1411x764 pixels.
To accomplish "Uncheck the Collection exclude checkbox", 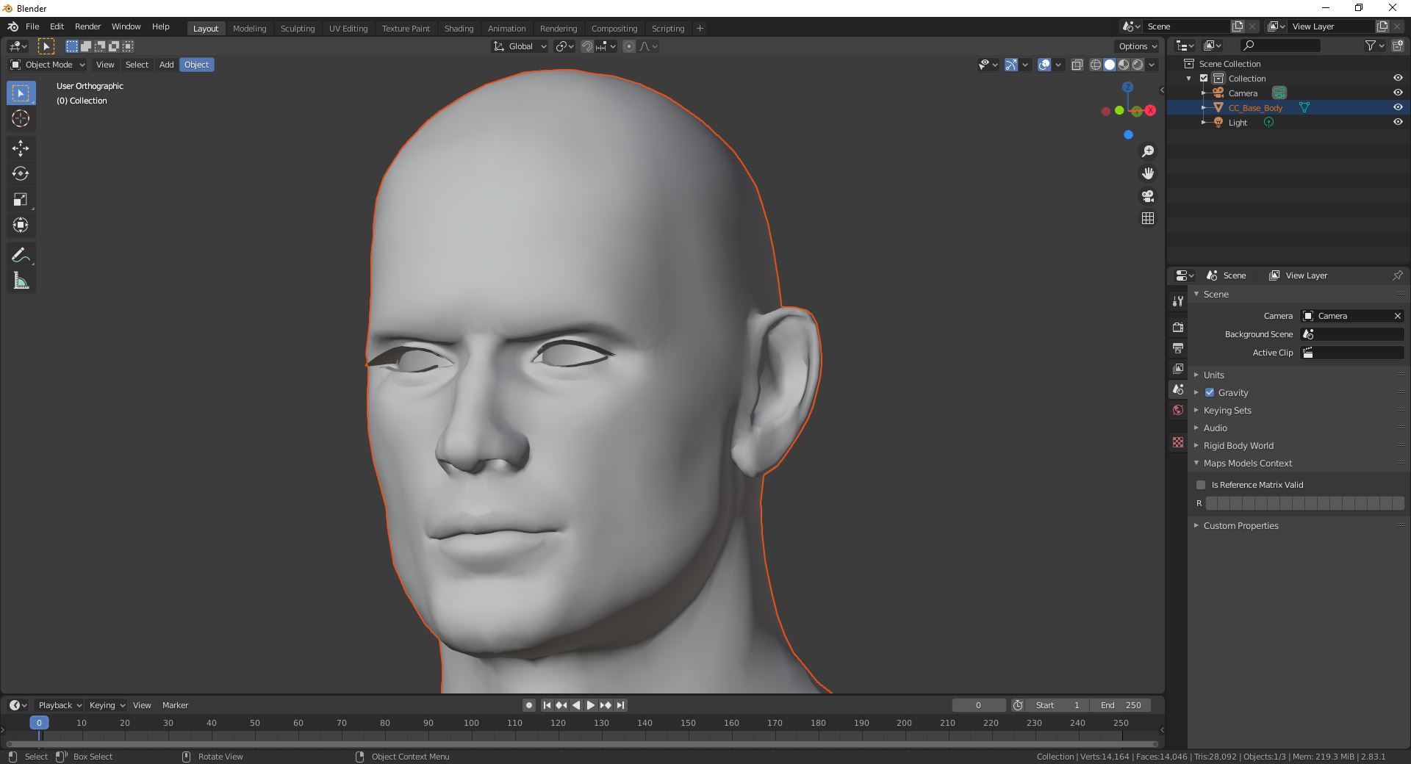I will [x=1204, y=78].
